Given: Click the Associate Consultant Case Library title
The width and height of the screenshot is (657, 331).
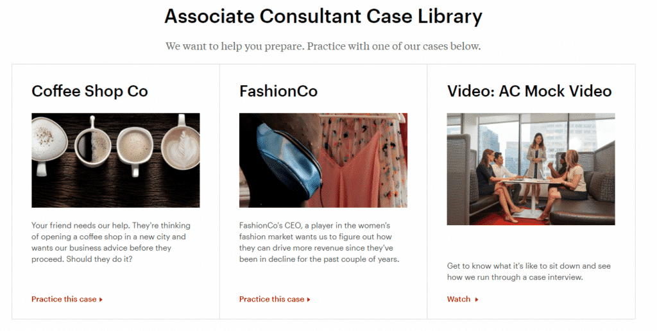Looking at the screenshot, I should click(323, 16).
